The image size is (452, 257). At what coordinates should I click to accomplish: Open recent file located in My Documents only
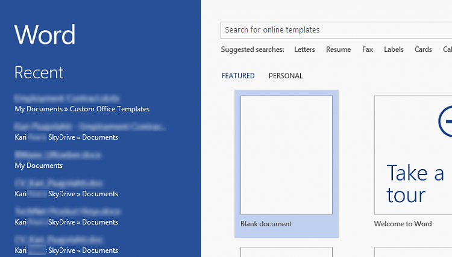(x=58, y=160)
